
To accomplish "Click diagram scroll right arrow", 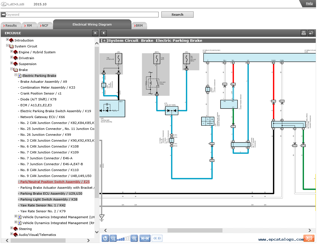I will click(310, 230).
